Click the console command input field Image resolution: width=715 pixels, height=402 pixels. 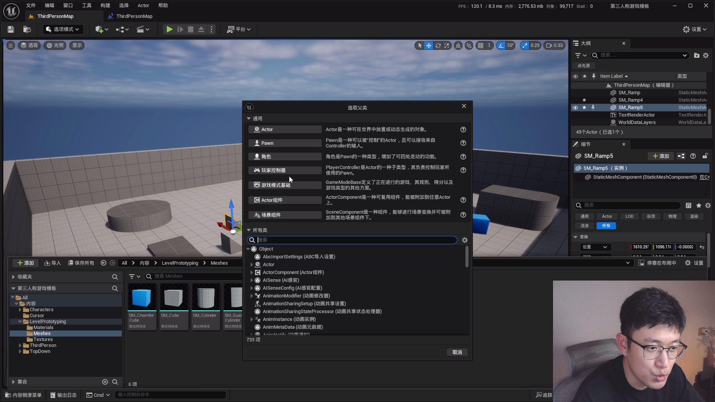tap(170, 395)
